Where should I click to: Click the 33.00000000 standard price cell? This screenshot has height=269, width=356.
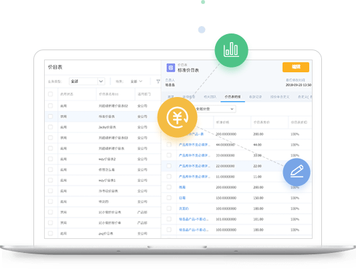point(225,155)
